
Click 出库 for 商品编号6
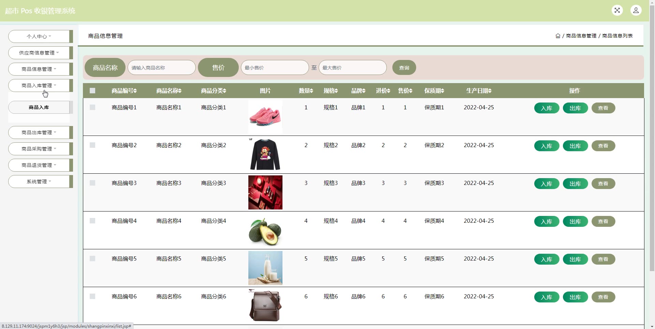click(575, 297)
